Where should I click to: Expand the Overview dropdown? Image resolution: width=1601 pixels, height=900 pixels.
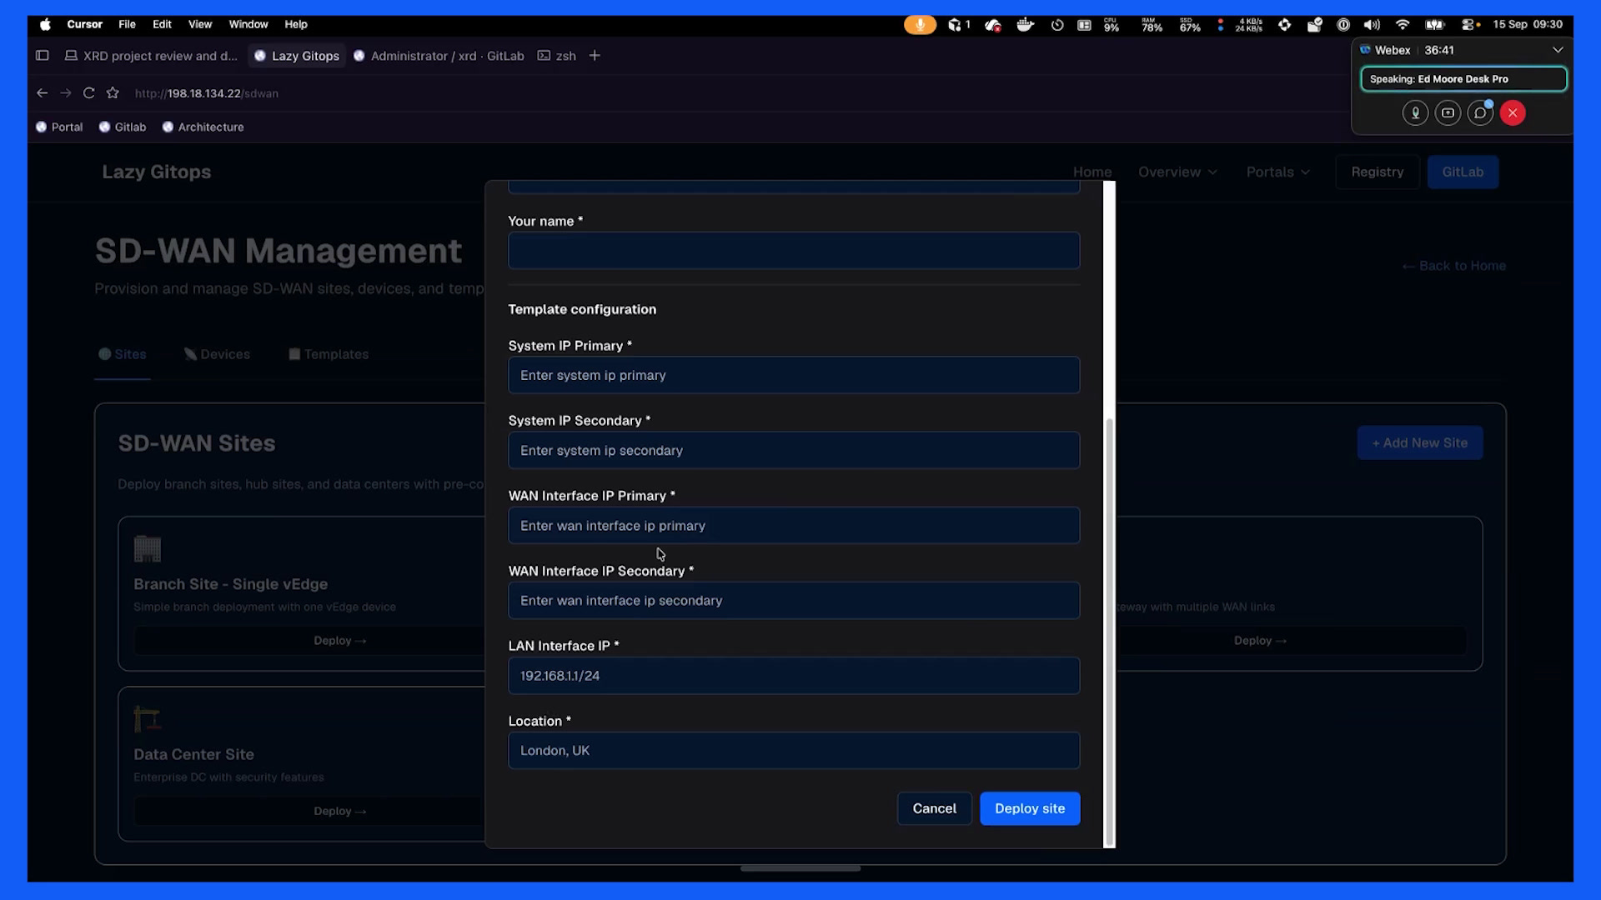[x=1177, y=172]
